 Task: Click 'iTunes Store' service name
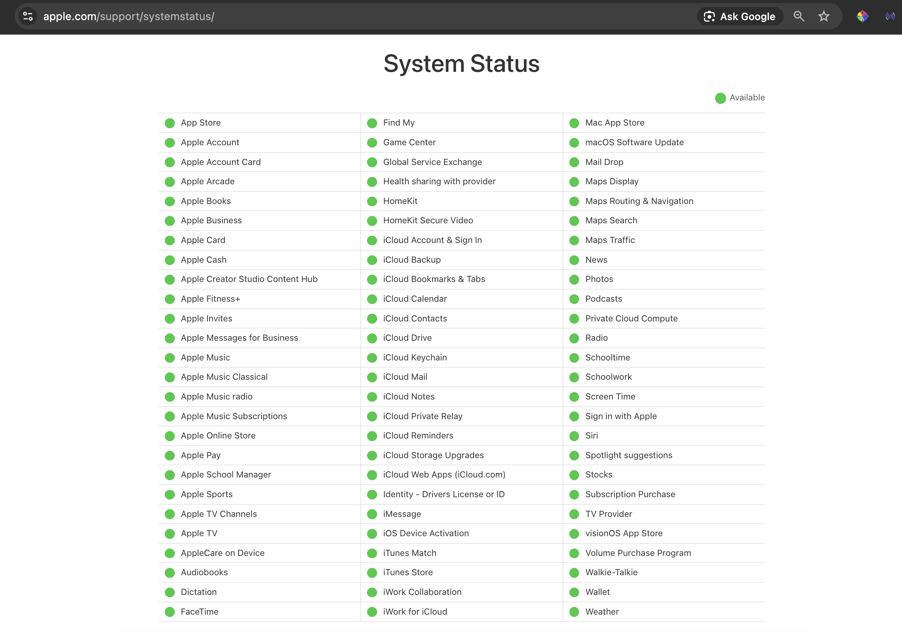[x=408, y=573]
